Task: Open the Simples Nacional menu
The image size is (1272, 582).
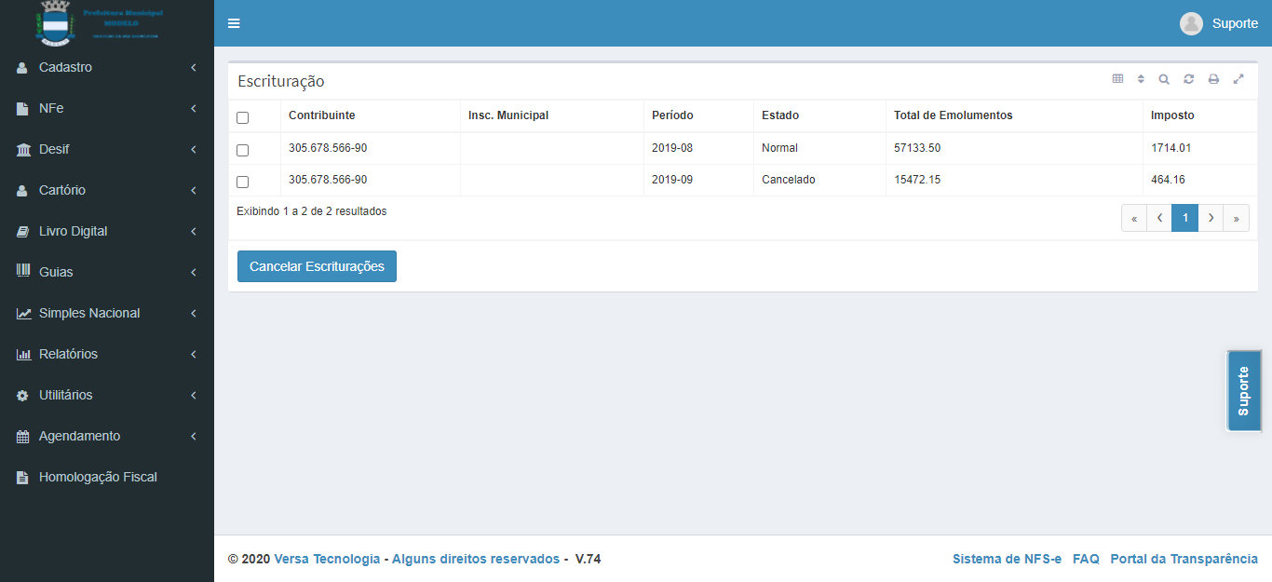Action: pyautogui.click(x=89, y=313)
